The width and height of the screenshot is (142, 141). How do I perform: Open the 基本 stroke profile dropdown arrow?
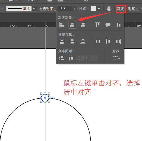coord(34,8)
